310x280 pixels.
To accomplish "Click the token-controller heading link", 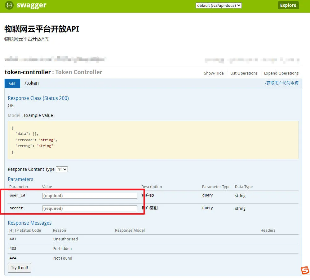I will click(28, 72).
